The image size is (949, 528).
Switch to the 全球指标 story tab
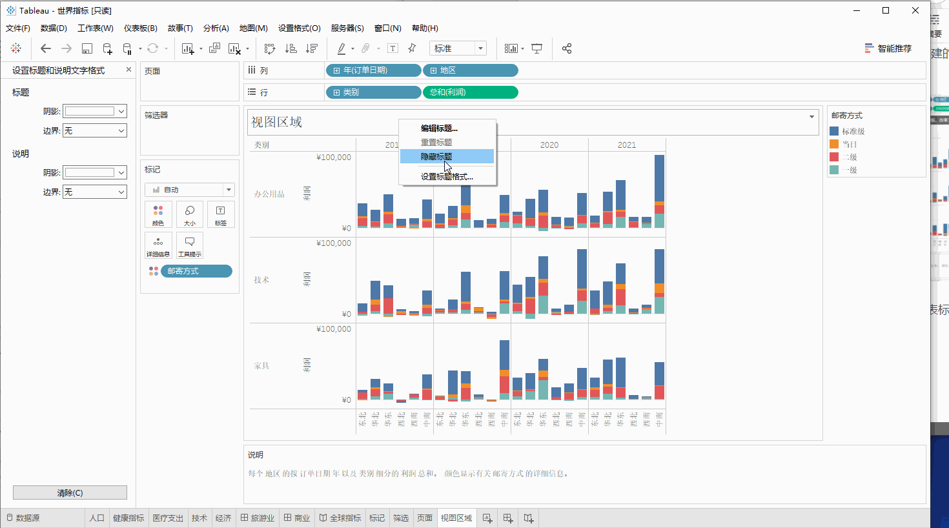point(340,518)
